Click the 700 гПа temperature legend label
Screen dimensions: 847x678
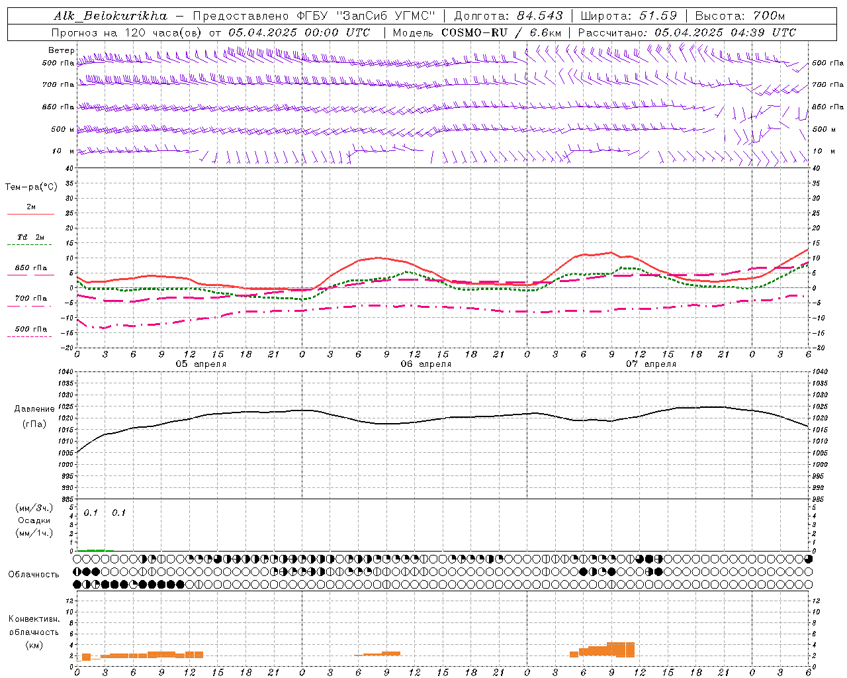click(x=31, y=298)
